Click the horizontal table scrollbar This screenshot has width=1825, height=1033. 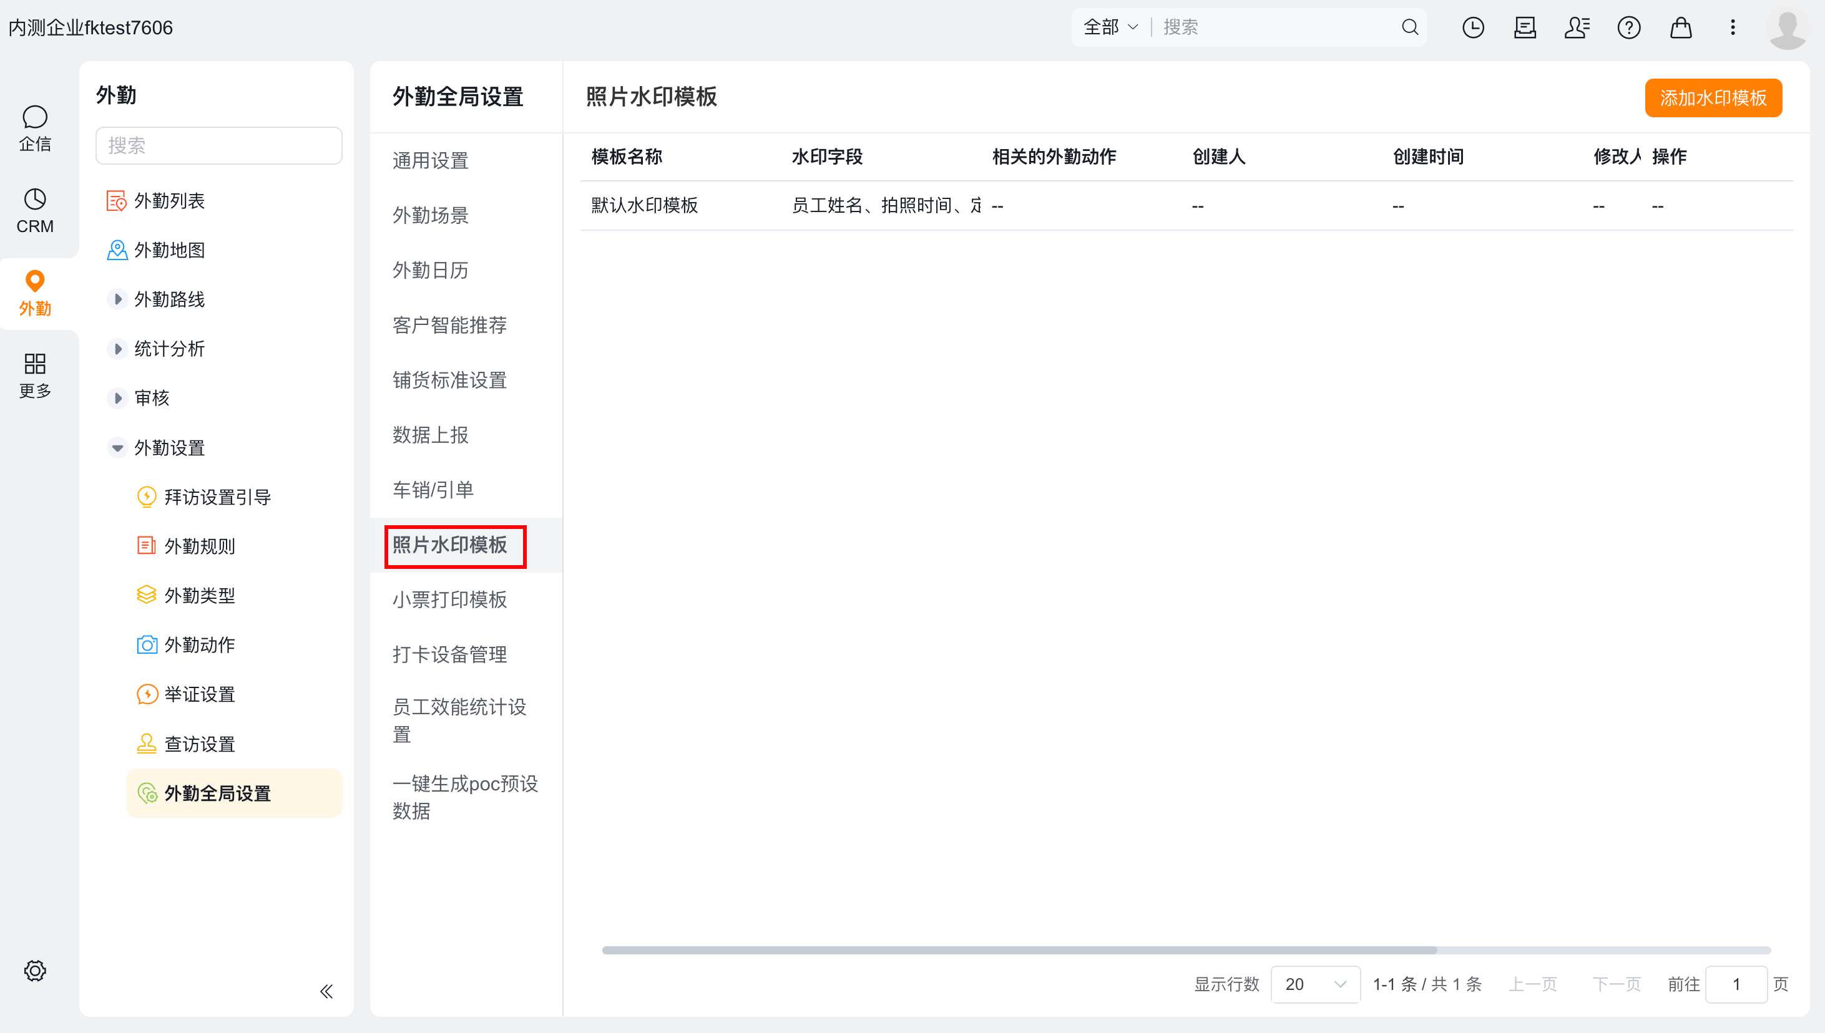(1019, 950)
